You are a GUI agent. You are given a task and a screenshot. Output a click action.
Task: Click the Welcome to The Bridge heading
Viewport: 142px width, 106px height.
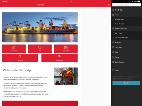point(17,70)
